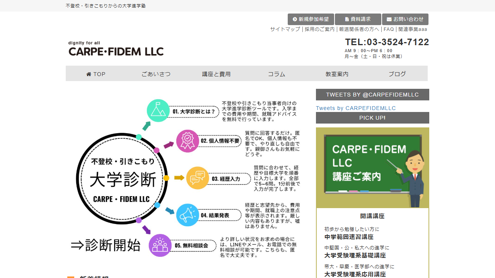
Task: Click 05. 無料相談会 label
Action: click(x=191, y=246)
